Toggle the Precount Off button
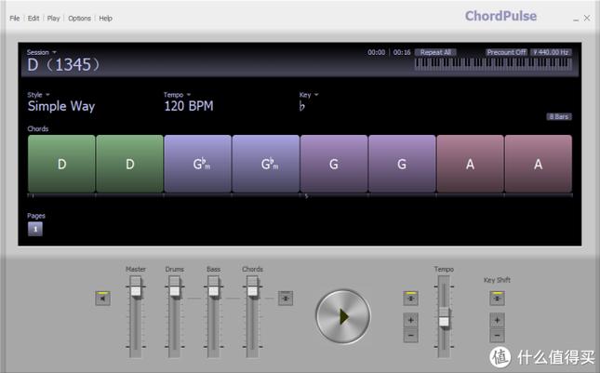Screen dimensions: 600x373 (x=506, y=52)
